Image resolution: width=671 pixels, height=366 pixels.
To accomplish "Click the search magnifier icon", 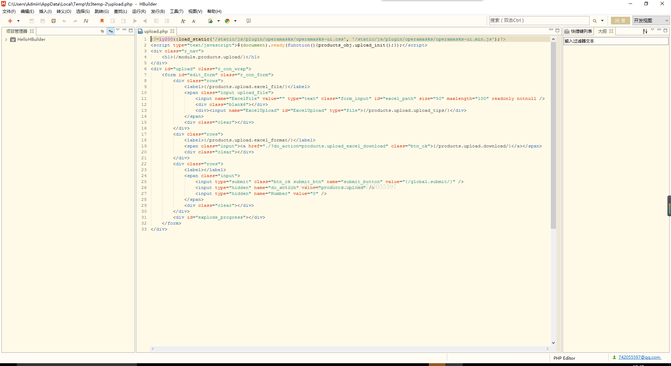I will coord(594,21).
